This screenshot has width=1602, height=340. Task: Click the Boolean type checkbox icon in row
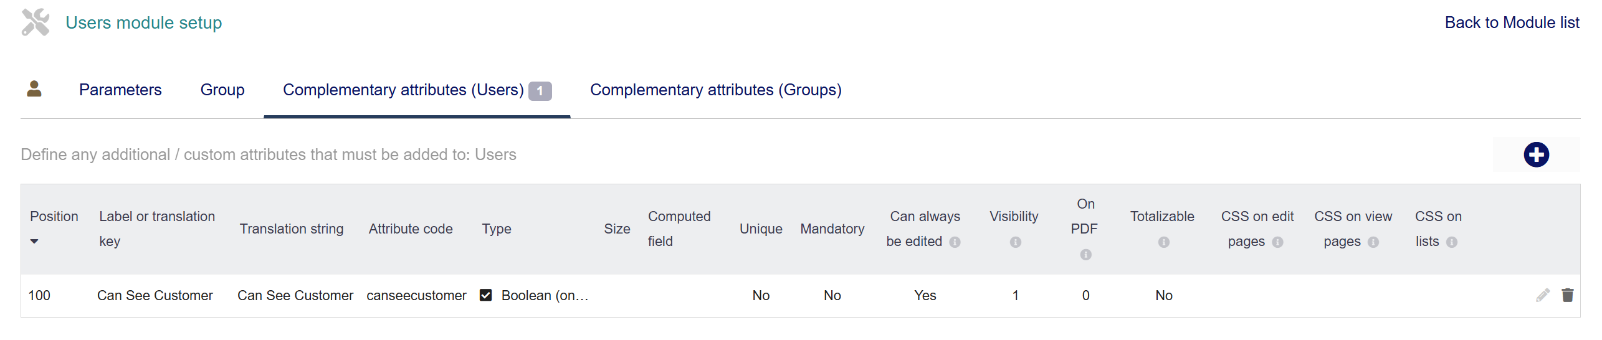click(486, 295)
